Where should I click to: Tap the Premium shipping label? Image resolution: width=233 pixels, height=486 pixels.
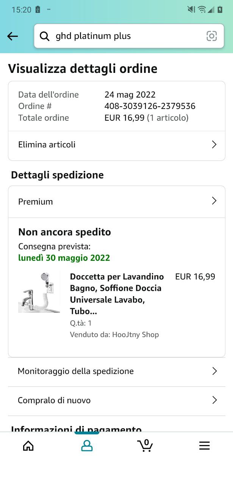[36, 202]
